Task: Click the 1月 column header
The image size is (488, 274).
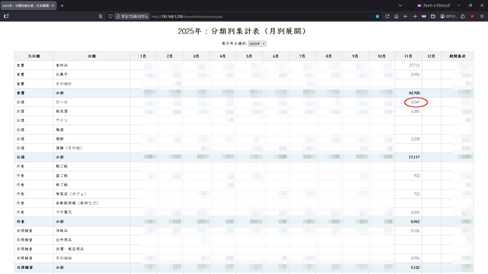Action: pos(143,56)
